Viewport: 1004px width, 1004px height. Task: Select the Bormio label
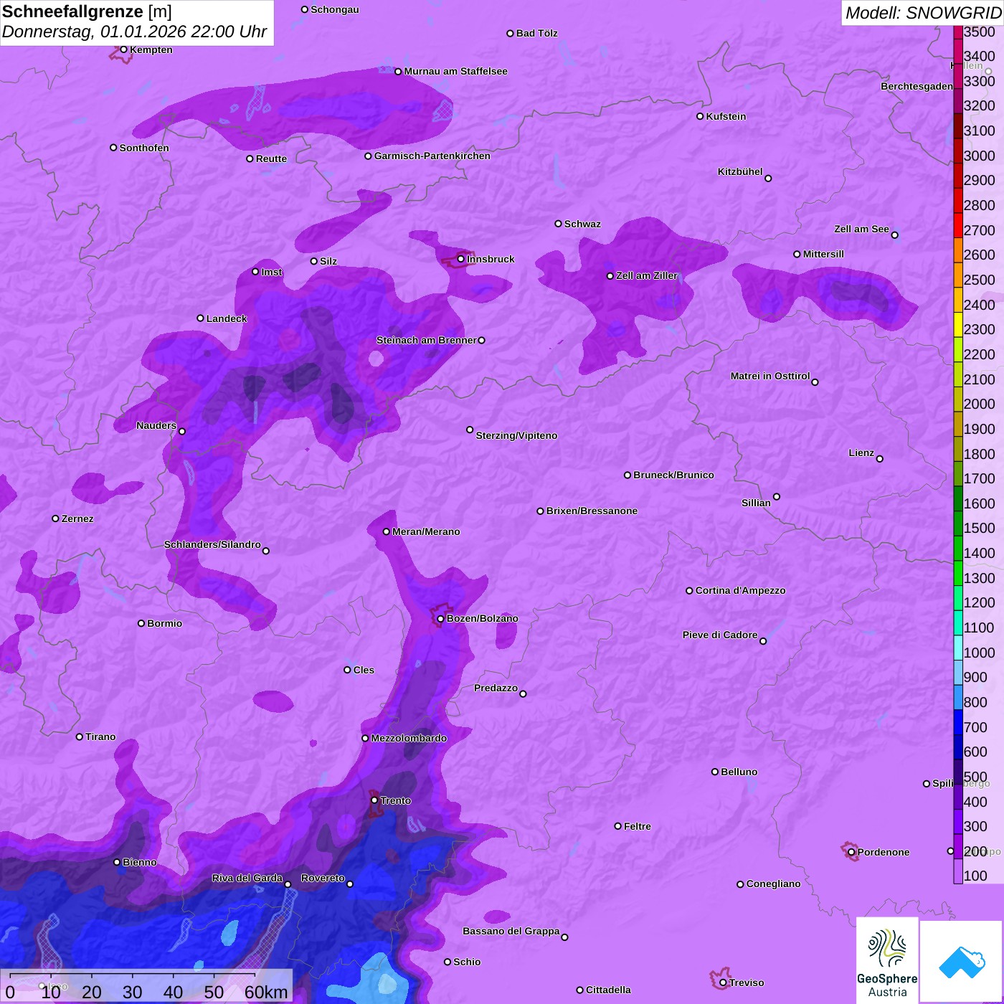pyautogui.click(x=165, y=623)
